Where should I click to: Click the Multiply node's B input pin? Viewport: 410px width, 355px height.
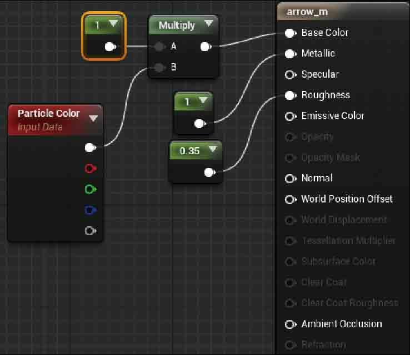tap(160, 68)
